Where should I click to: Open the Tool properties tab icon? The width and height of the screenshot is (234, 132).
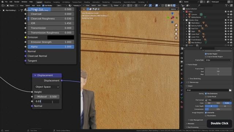tap(182, 53)
